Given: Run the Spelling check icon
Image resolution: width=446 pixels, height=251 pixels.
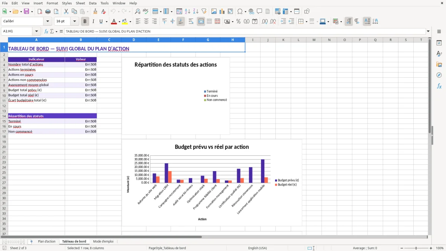Looking at the screenshot, I should click(x=146, y=12).
